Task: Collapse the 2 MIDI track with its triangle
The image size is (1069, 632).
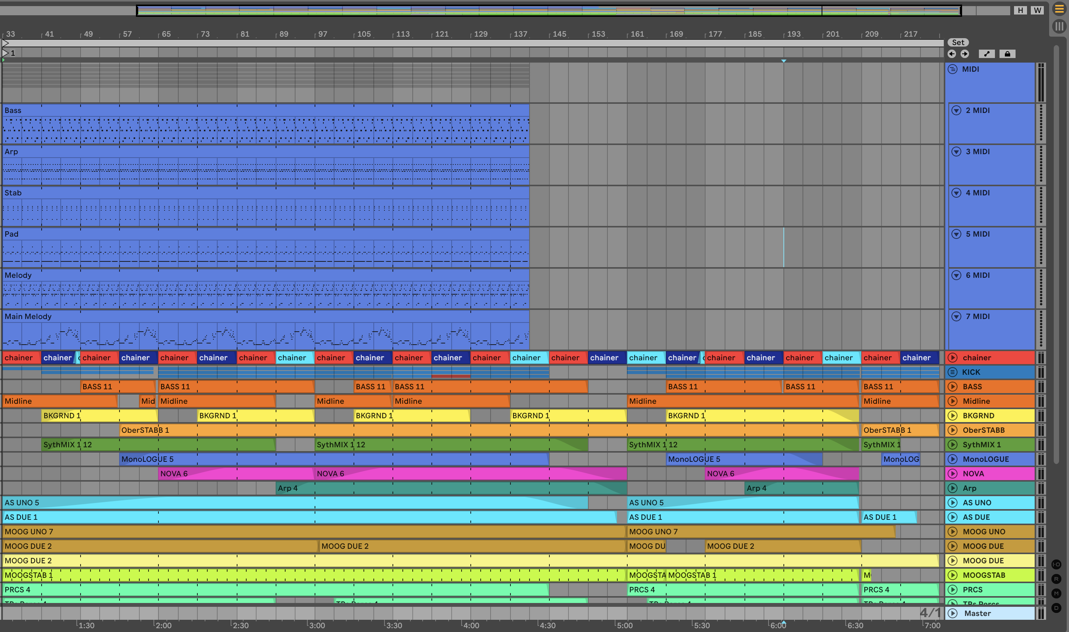Action: (x=956, y=110)
